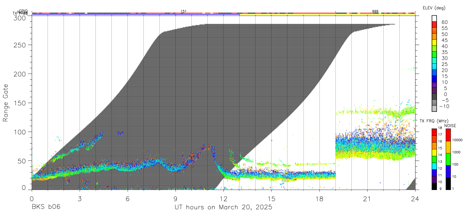The width and height of the screenshot is (467, 215).
Task: Click the 250 tick label on y-axis
Action: [20, 45]
